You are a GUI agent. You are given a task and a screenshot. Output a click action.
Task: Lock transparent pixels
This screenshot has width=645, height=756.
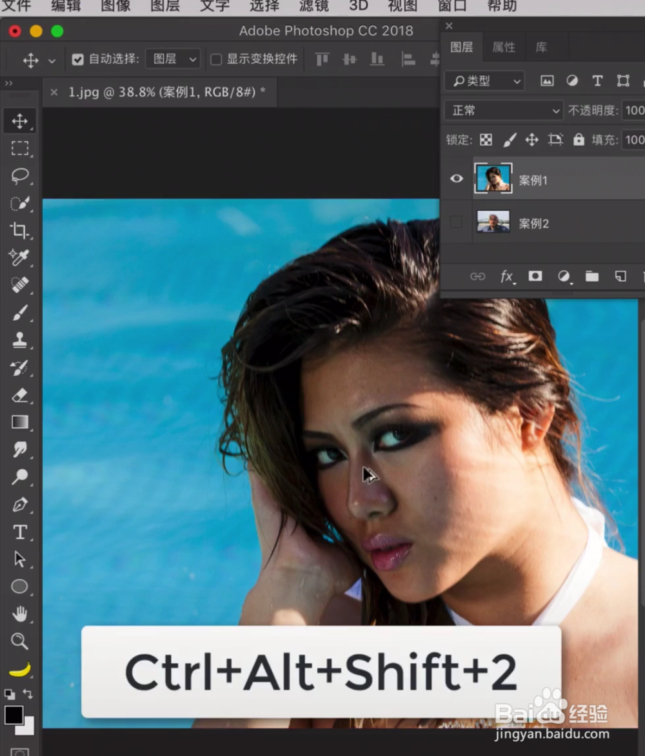tap(486, 140)
